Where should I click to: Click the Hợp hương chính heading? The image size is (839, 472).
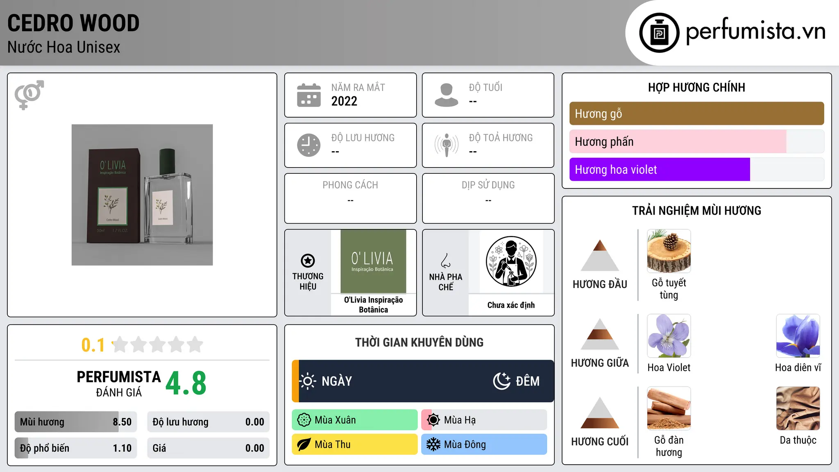(697, 87)
